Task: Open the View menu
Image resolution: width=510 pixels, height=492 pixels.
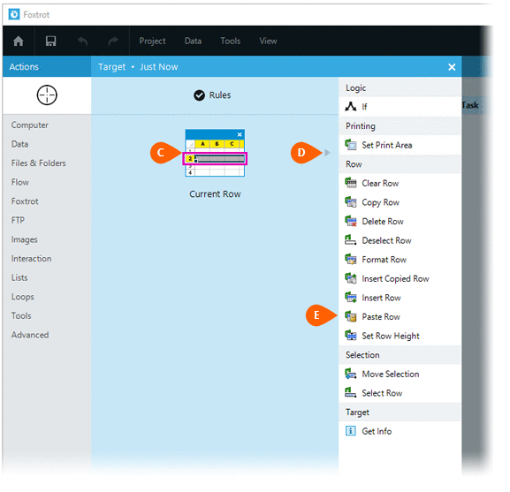Action: (268, 41)
